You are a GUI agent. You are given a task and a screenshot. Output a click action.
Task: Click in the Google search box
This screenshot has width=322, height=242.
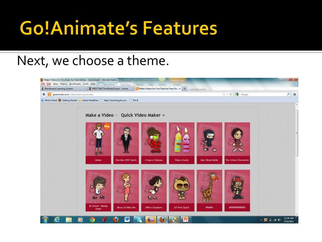tap(263, 94)
